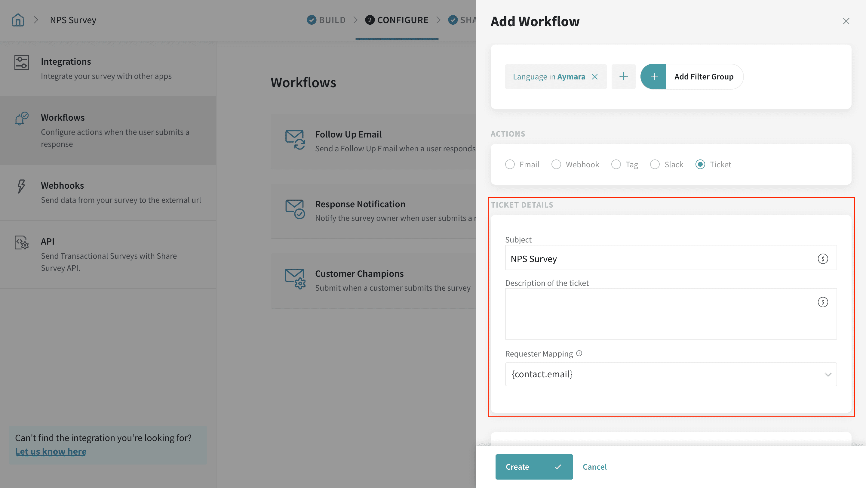Image resolution: width=866 pixels, height=488 pixels.
Task: Click Add Filter Group button
Action: coord(692,77)
